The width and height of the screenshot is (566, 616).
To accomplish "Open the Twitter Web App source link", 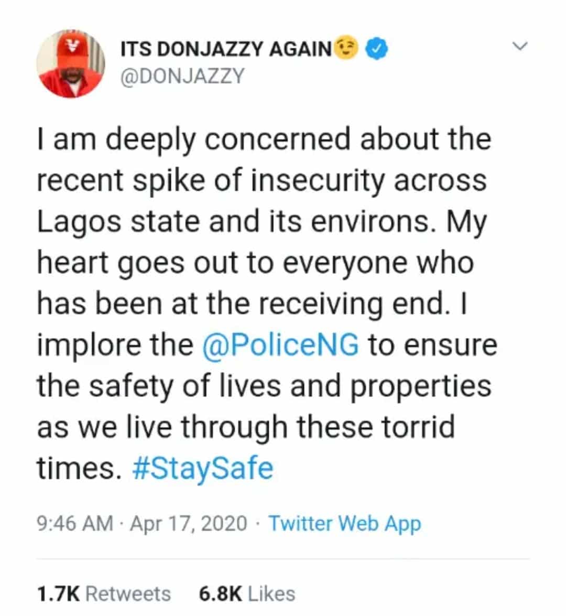I will (x=345, y=524).
